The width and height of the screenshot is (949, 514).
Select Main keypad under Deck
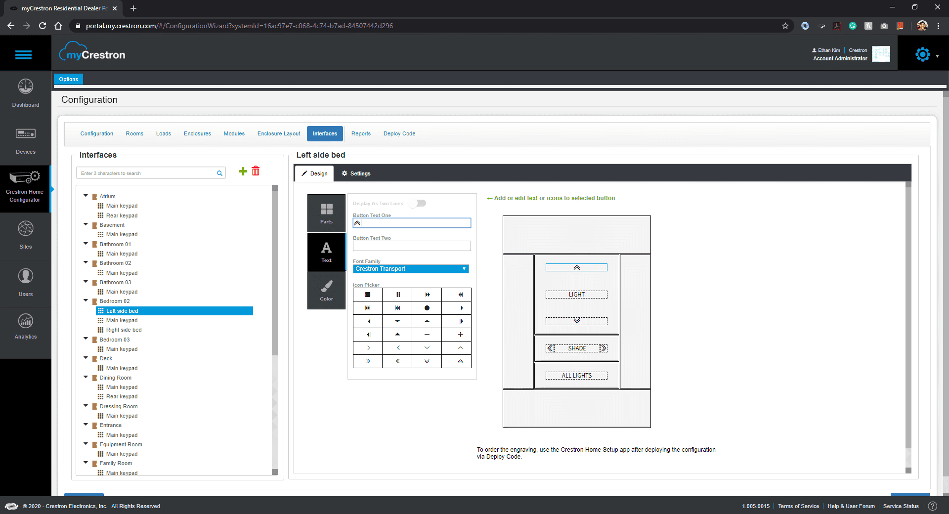point(122,368)
